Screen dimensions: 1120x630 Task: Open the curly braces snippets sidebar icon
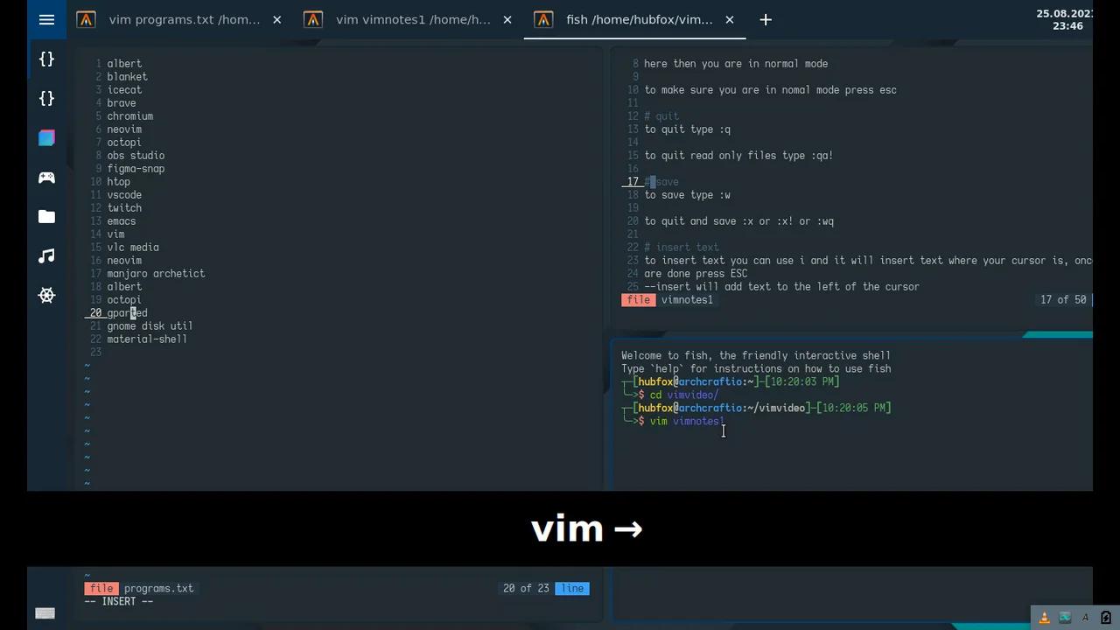(46, 59)
